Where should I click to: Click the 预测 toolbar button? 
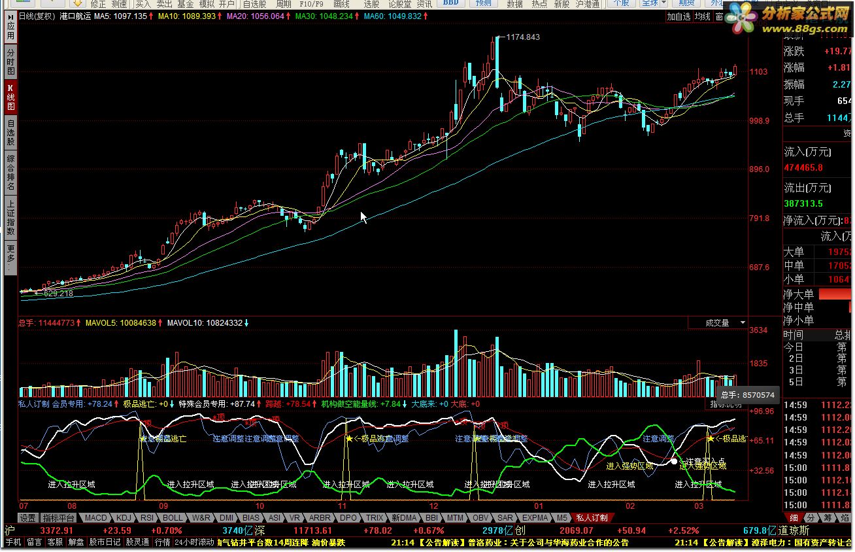pos(483,3)
